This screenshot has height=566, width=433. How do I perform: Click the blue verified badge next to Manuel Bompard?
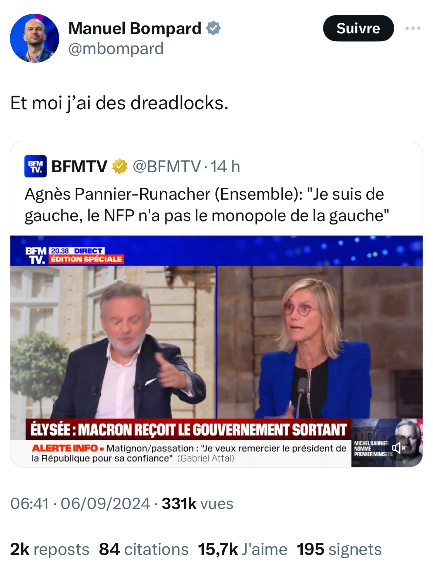214,28
